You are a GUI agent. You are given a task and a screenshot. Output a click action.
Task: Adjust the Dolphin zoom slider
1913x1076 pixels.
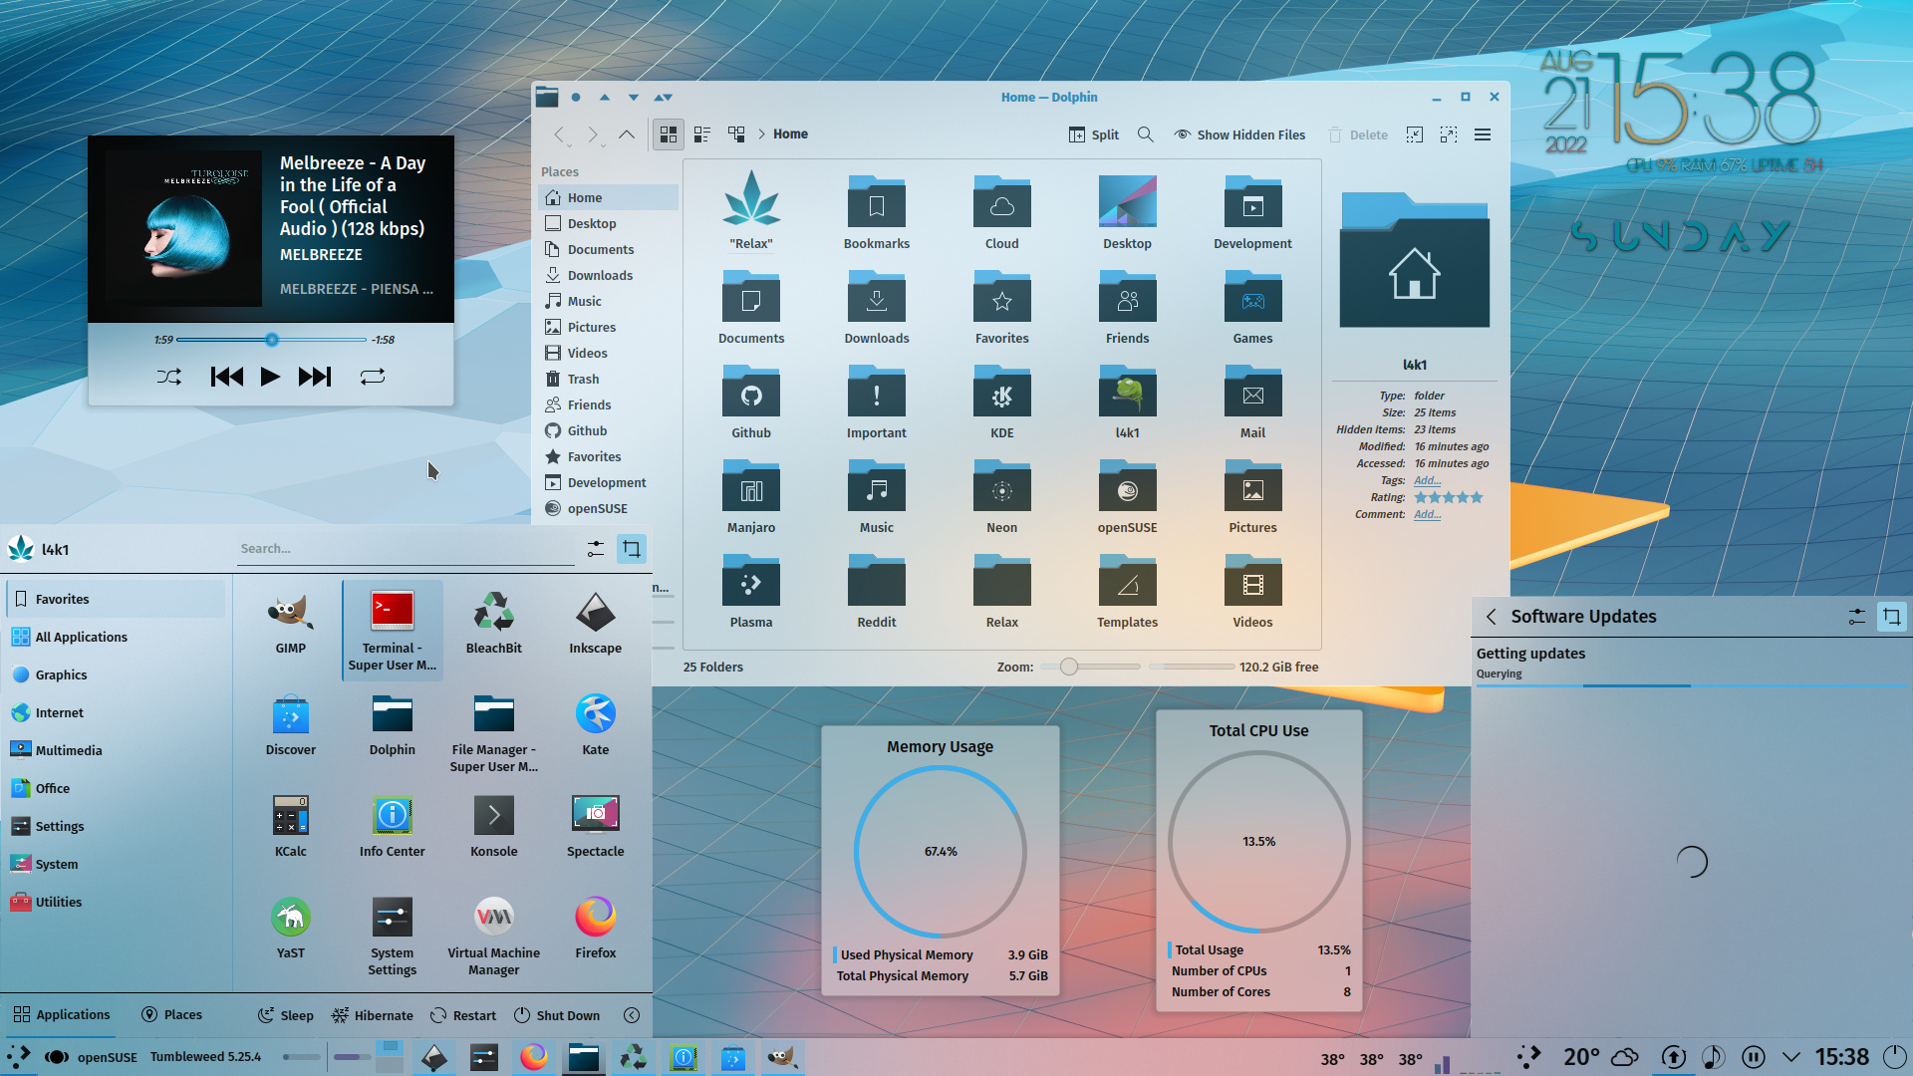(x=1090, y=667)
